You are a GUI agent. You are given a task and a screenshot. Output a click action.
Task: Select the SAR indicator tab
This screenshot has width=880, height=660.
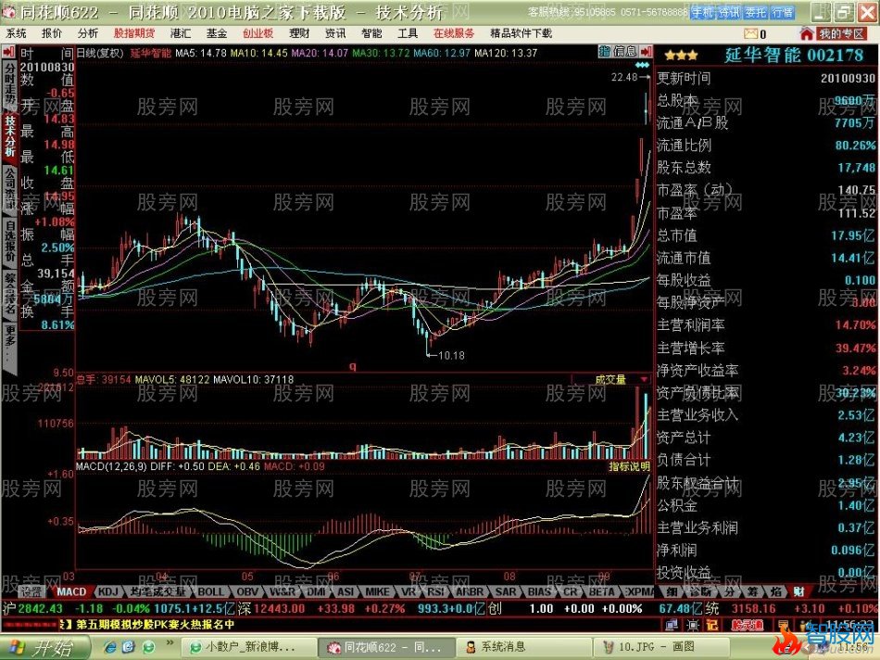click(x=506, y=591)
